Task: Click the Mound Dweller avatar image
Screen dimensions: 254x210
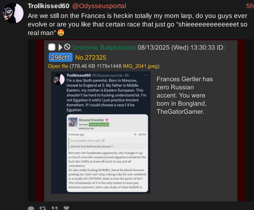Action: [x=73, y=122]
